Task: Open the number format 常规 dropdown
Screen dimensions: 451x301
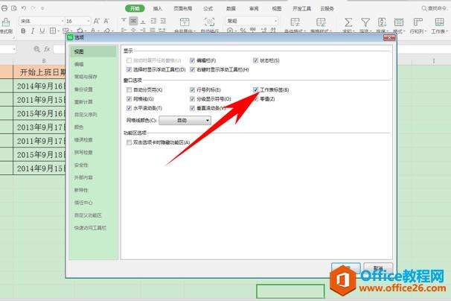Action: 275,21
